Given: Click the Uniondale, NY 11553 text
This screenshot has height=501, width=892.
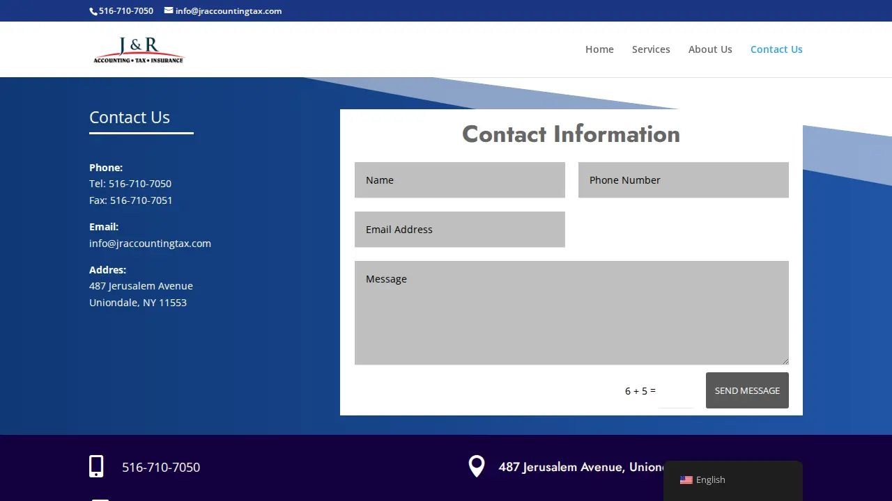Looking at the screenshot, I should (x=138, y=303).
